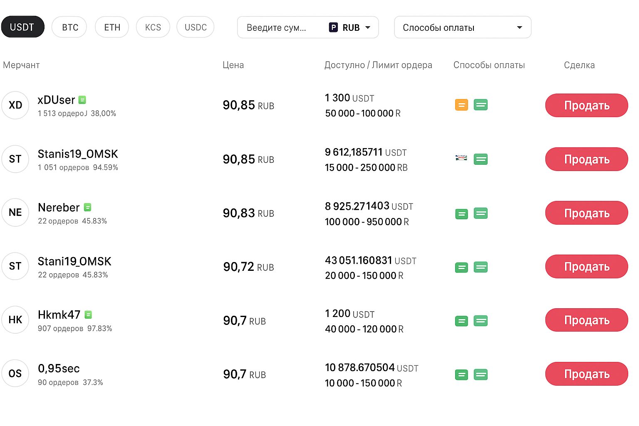The height and width of the screenshot is (426, 639).
Task: Click Nereber's first green payment icon
Action: click(x=461, y=214)
